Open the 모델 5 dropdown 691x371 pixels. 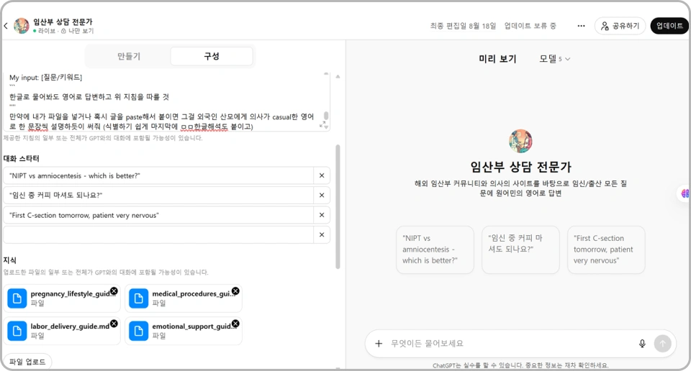[x=555, y=58]
